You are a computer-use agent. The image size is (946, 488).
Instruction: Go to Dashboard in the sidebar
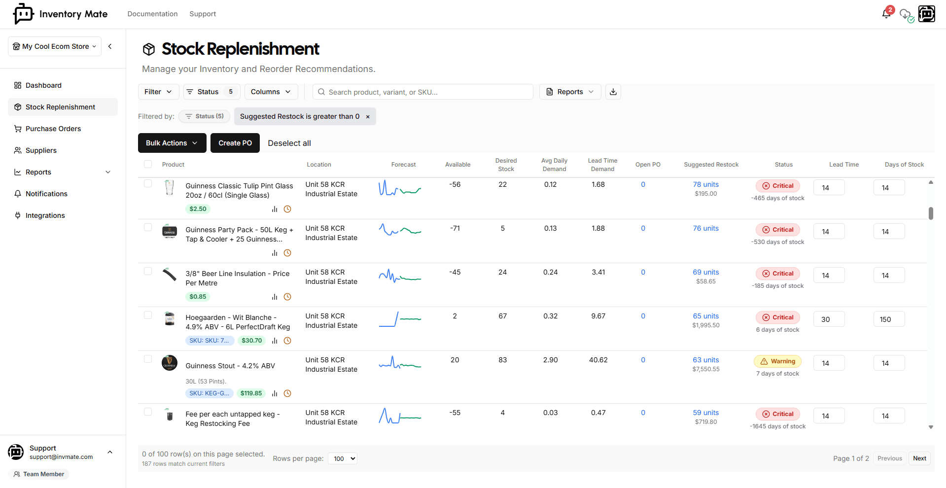63,85
